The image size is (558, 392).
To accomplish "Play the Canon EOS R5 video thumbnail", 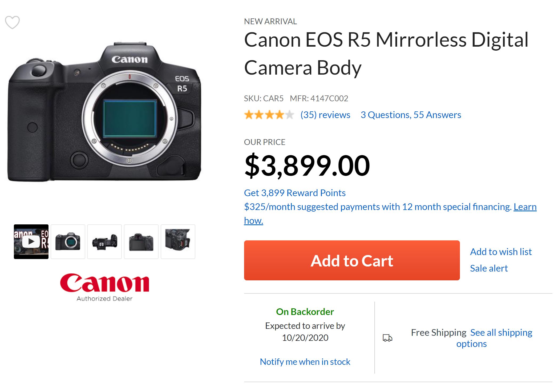I will coord(31,242).
